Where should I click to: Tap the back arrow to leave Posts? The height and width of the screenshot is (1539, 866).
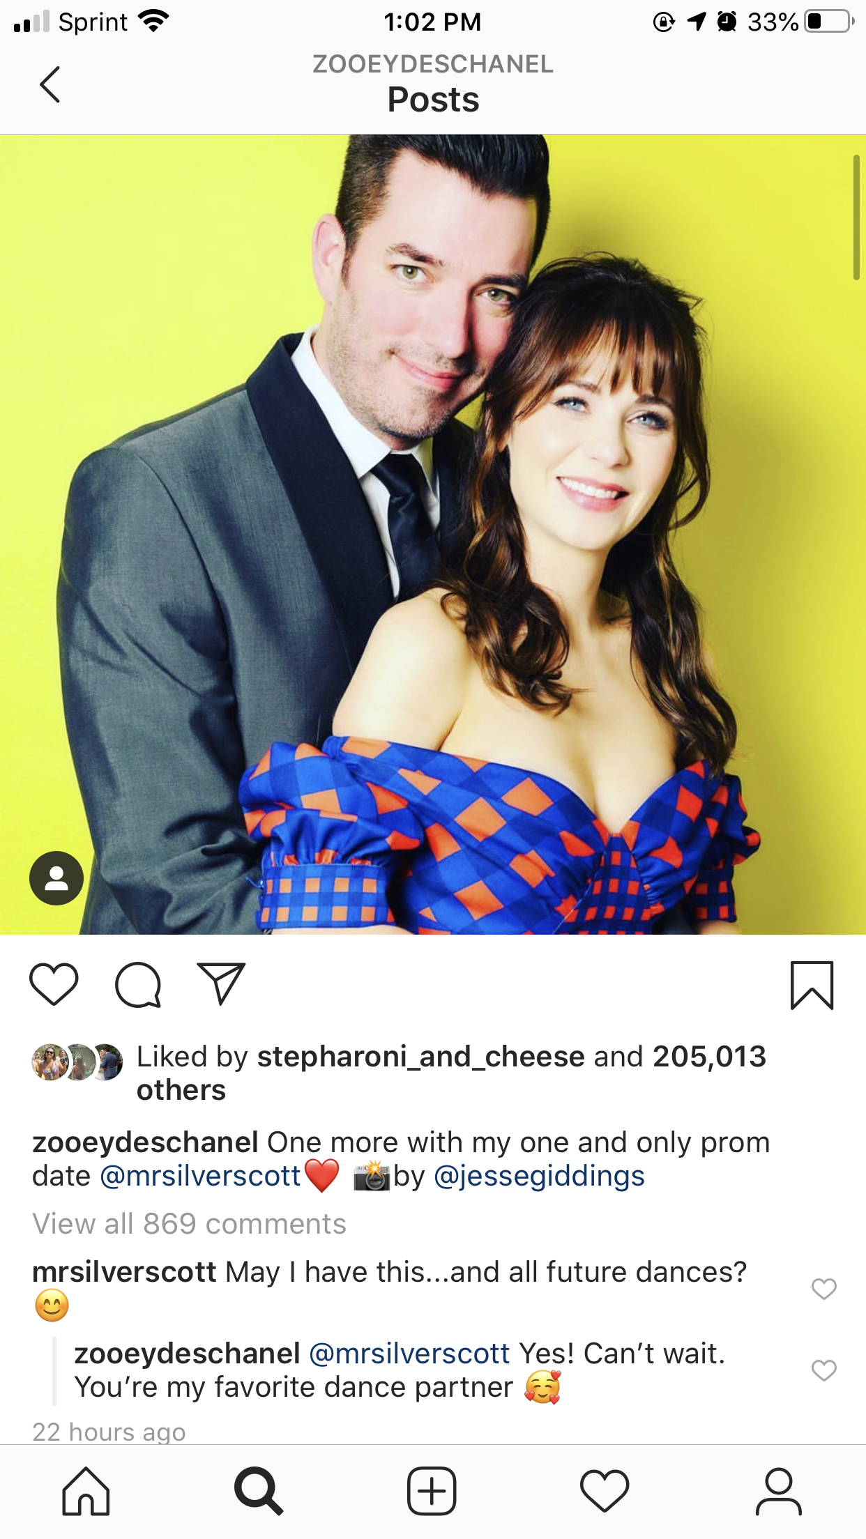[x=50, y=85]
